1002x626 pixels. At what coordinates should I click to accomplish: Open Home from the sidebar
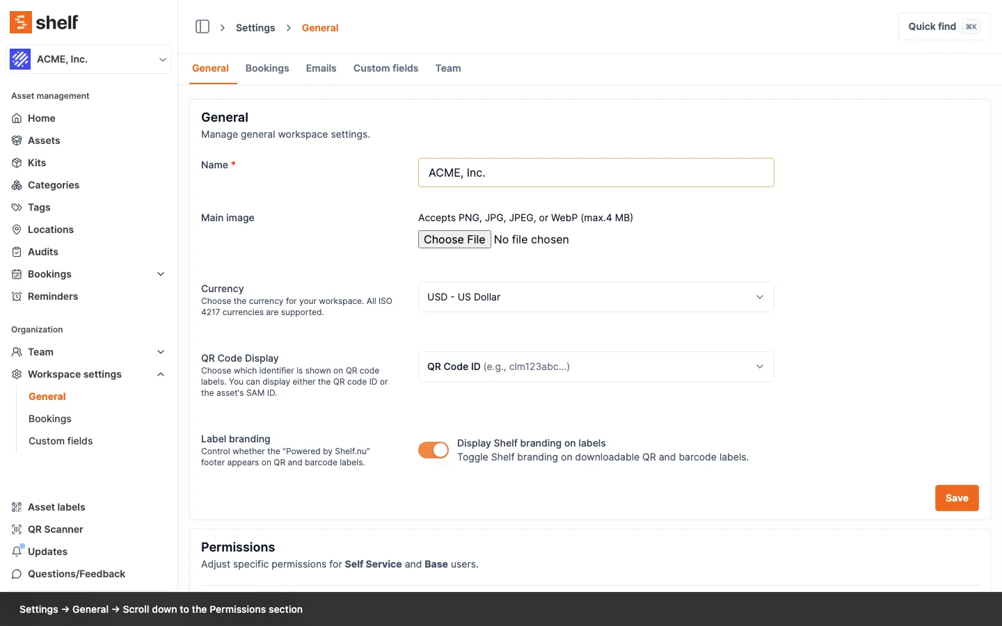(41, 118)
